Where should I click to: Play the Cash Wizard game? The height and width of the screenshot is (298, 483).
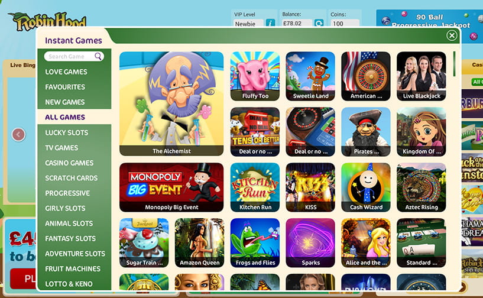pyautogui.click(x=366, y=187)
